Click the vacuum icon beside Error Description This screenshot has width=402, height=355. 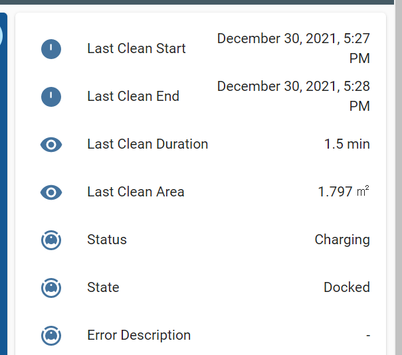51,335
